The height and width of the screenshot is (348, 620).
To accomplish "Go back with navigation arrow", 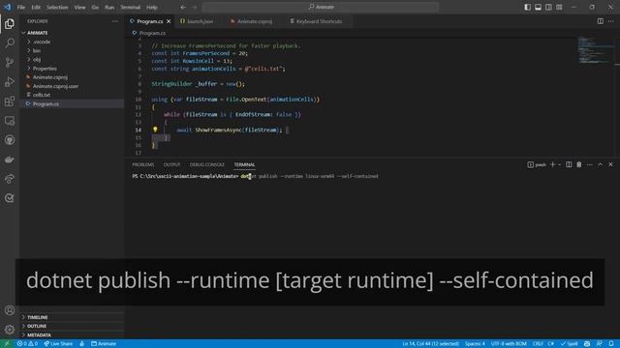I will (x=183, y=7).
